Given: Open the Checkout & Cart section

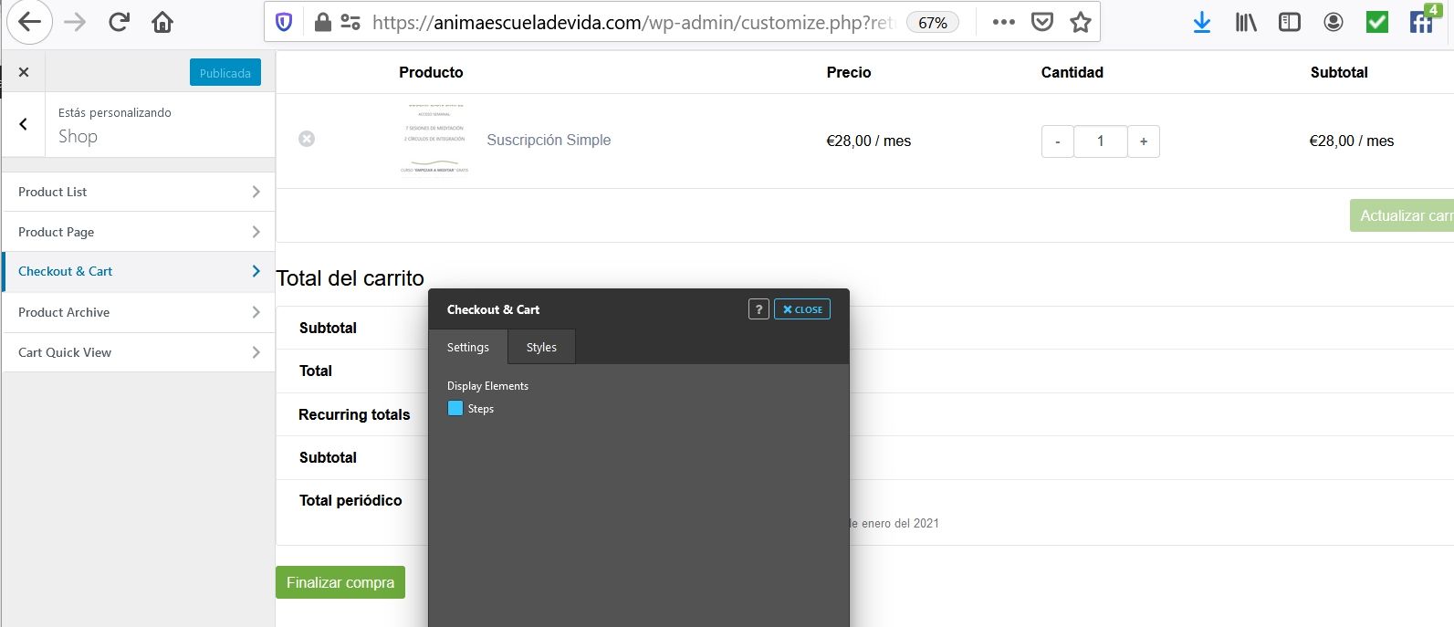Looking at the screenshot, I should tap(139, 272).
